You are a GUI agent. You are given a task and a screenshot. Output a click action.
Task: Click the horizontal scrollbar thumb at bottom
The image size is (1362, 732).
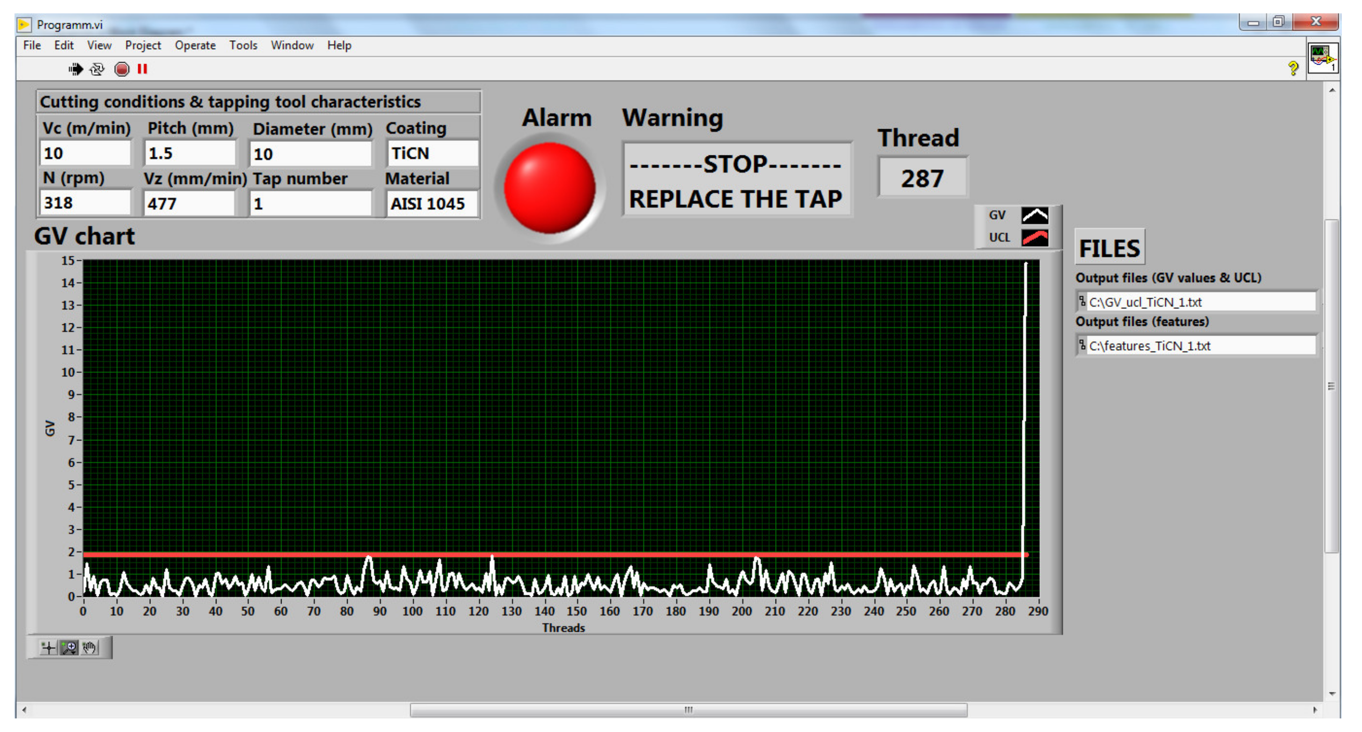pos(688,710)
